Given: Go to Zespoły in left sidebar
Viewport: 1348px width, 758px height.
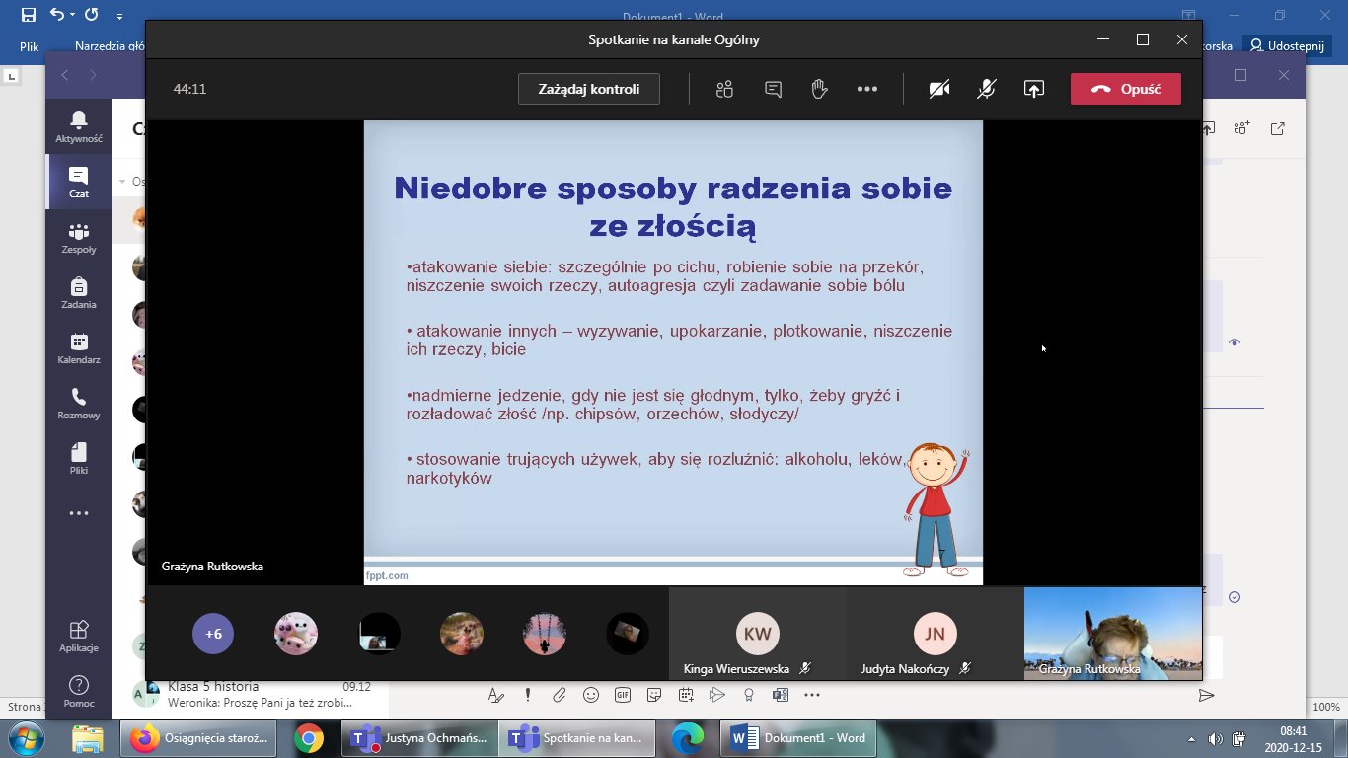Looking at the screenshot, I should coord(79,238).
